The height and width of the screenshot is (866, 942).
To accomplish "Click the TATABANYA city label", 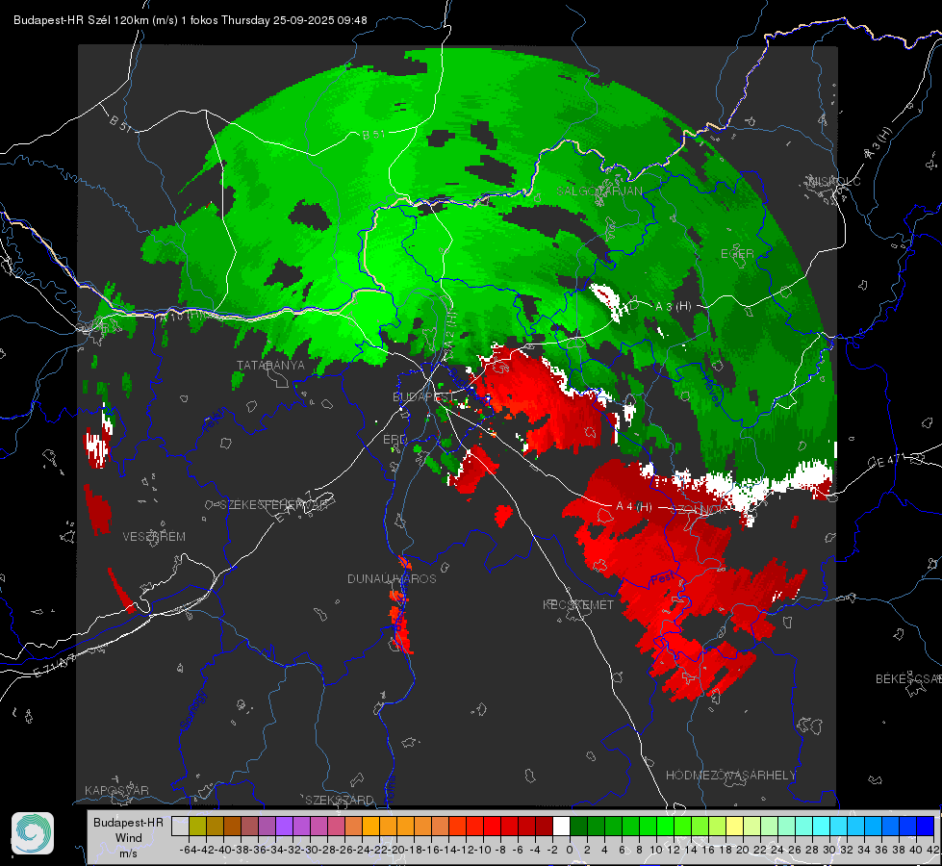I will [271, 366].
